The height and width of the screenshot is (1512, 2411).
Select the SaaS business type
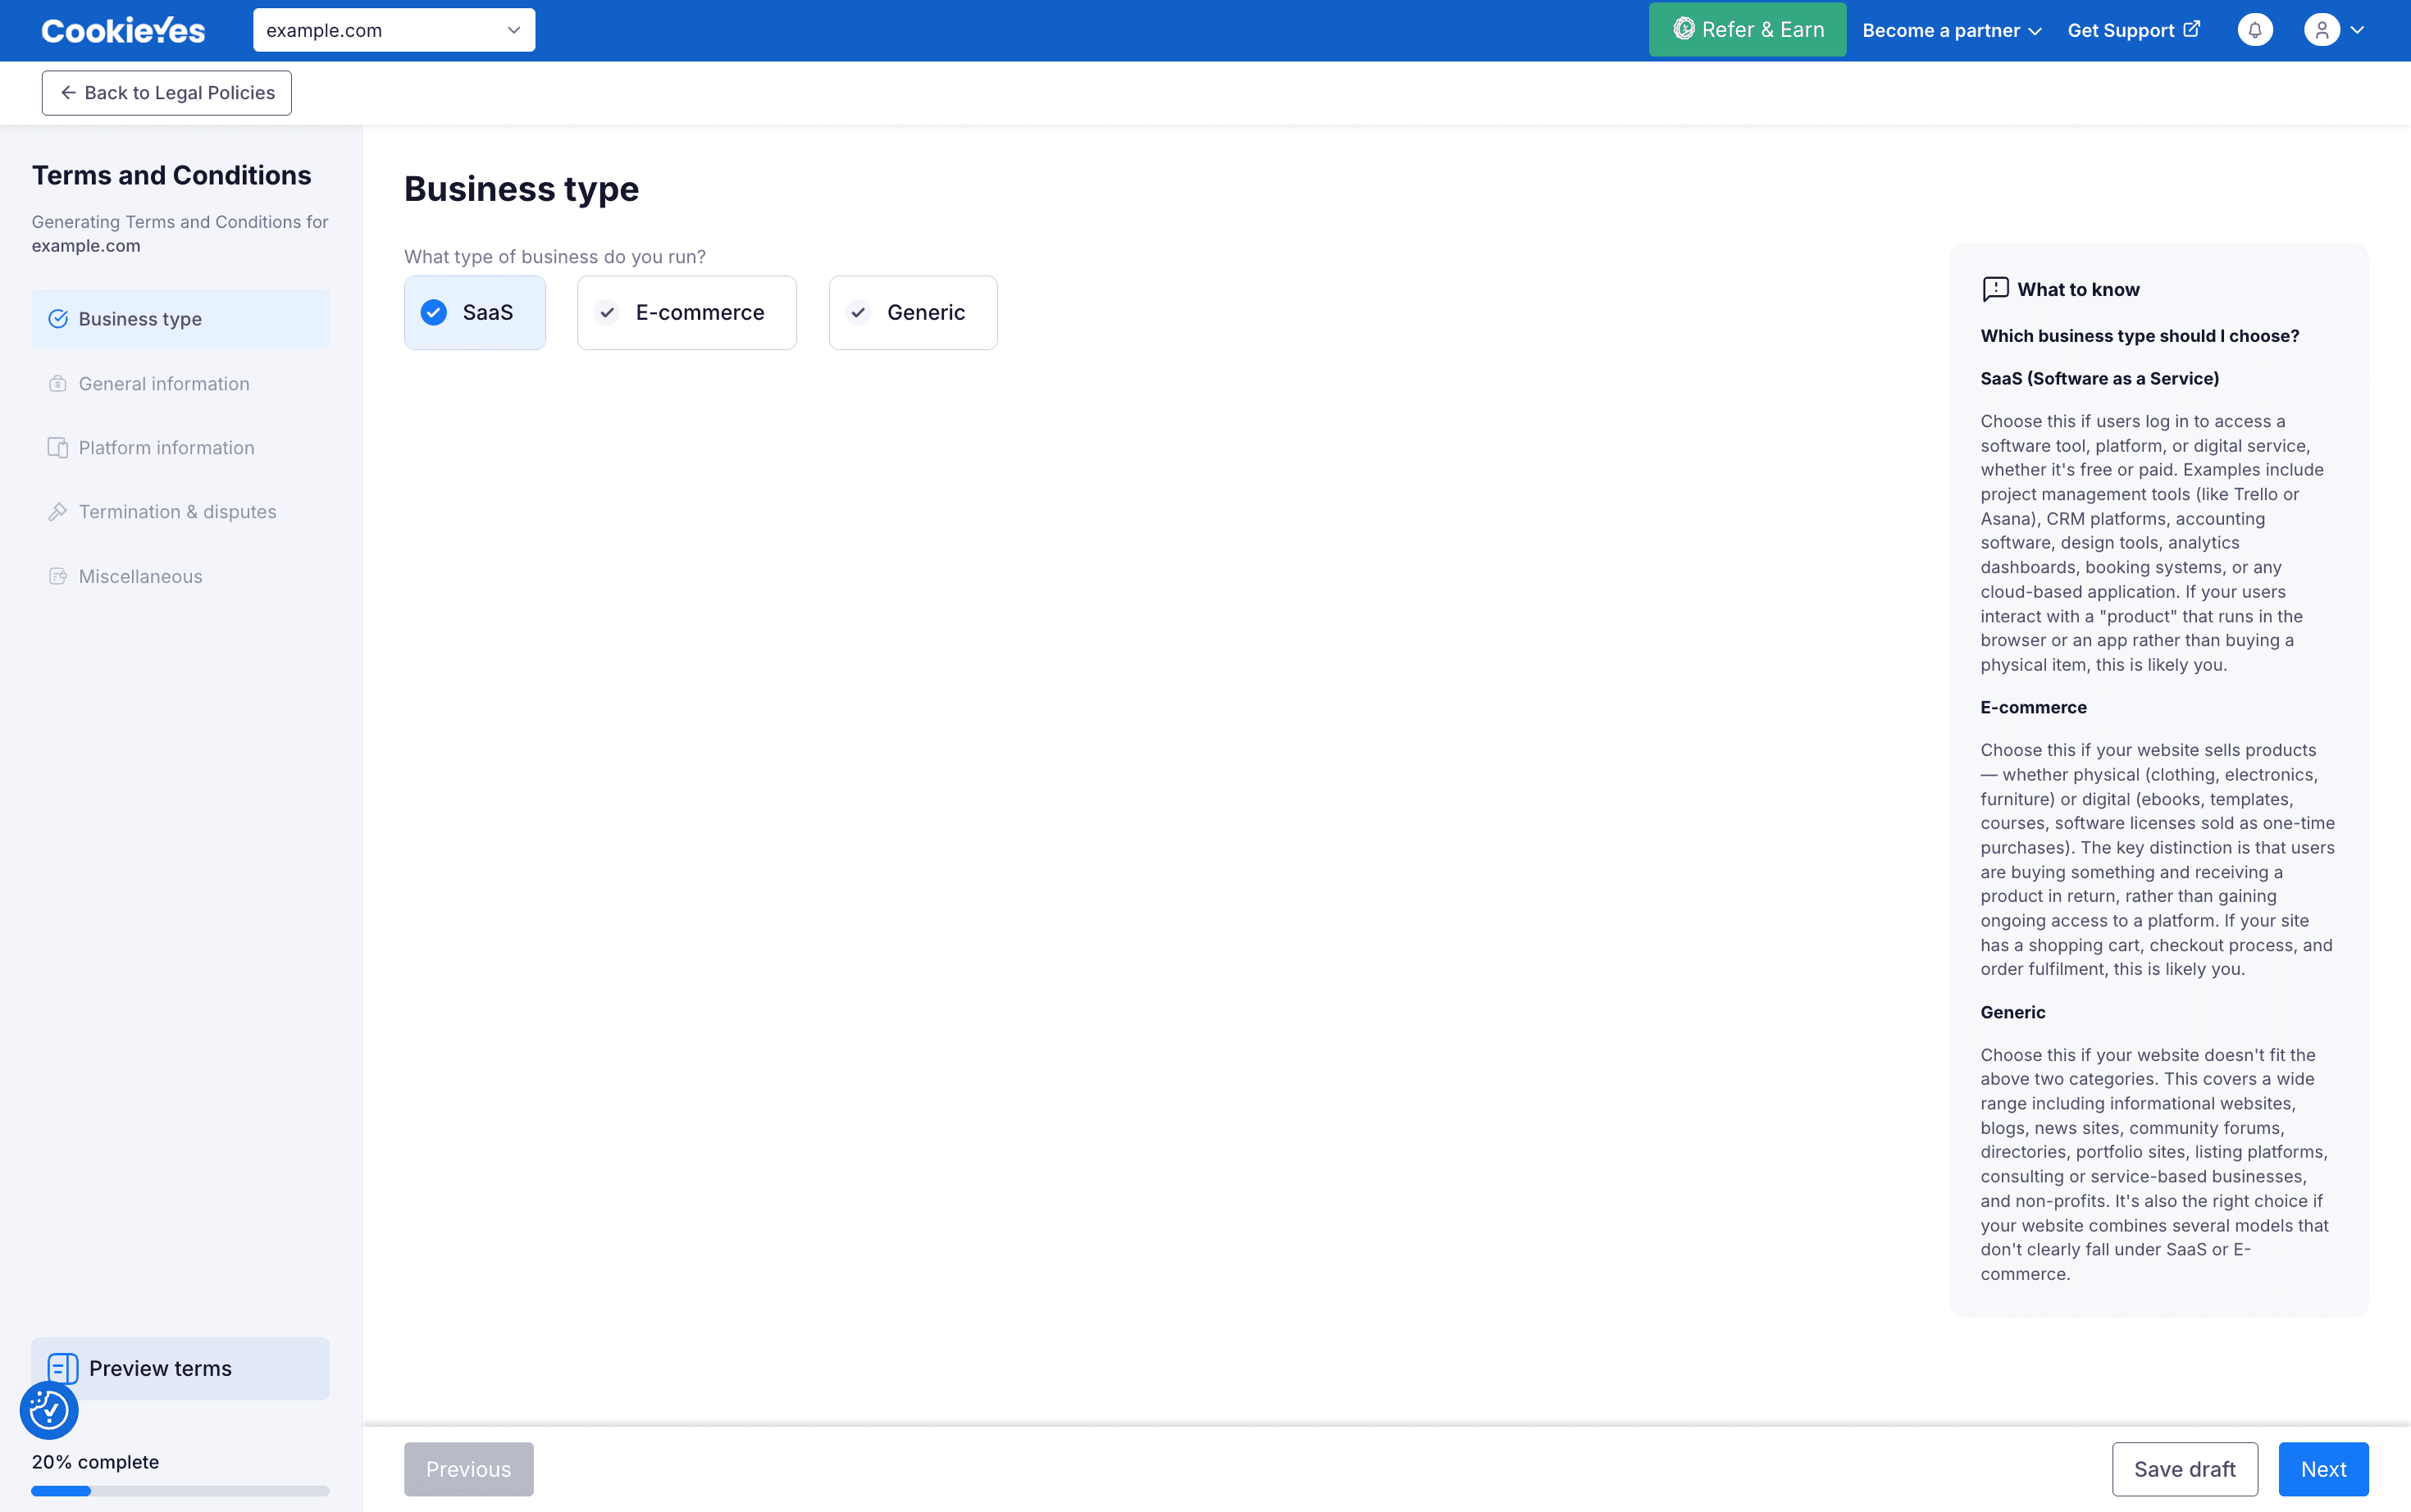coord(475,313)
